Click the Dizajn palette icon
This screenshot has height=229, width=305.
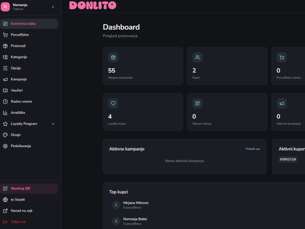tap(5, 135)
